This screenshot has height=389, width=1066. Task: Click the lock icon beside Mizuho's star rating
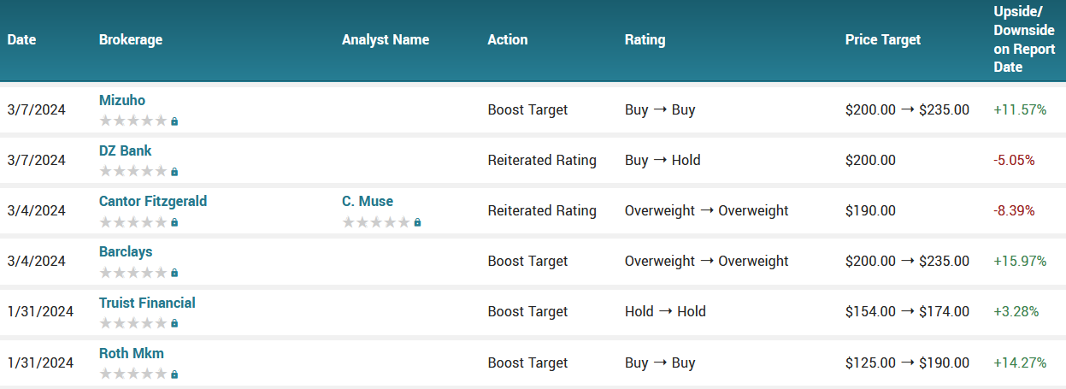tap(174, 121)
